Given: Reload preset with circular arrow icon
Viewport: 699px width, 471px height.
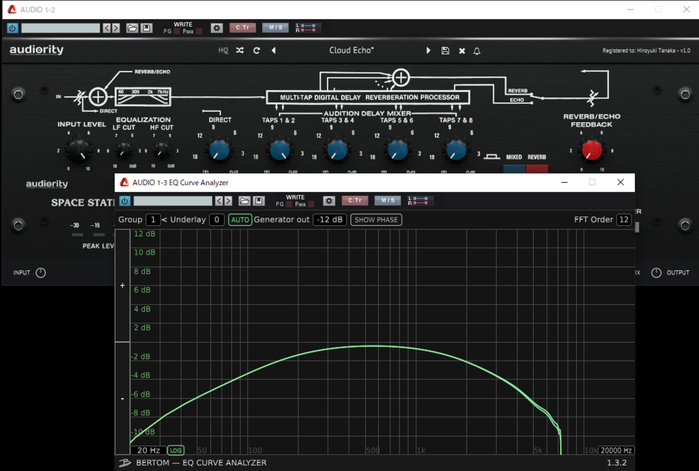Looking at the screenshot, I should (x=257, y=51).
